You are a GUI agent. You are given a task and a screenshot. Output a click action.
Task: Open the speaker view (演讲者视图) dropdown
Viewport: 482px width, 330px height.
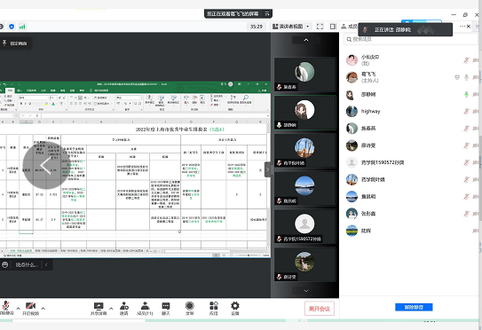click(290, 27)
